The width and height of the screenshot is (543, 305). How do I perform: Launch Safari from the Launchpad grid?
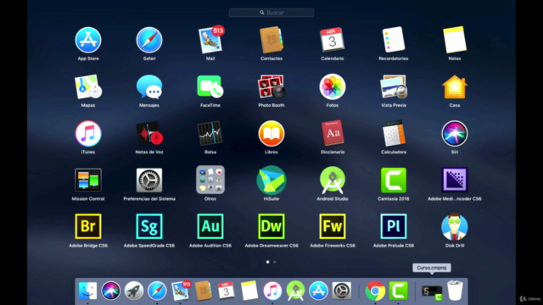tap(149, 40)
